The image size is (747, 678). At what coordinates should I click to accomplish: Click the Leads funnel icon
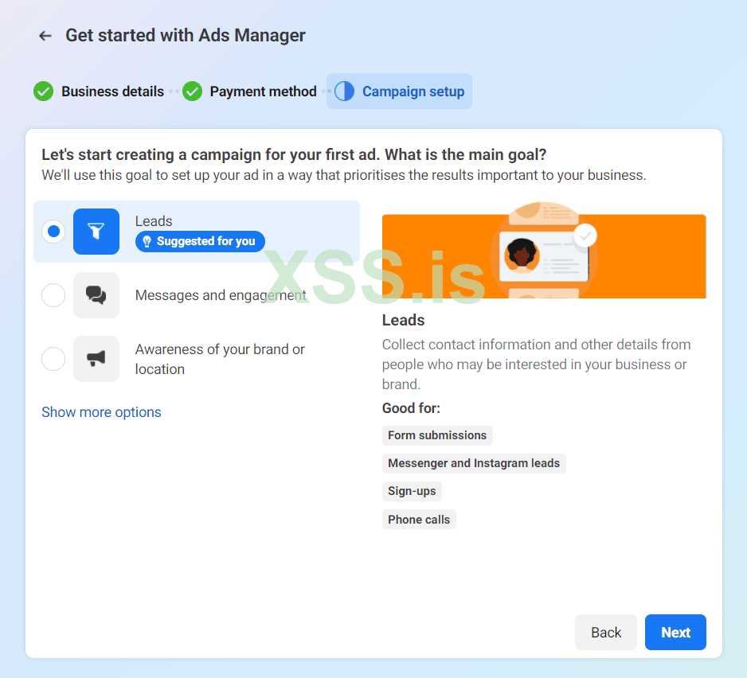[x=96, y=232]
